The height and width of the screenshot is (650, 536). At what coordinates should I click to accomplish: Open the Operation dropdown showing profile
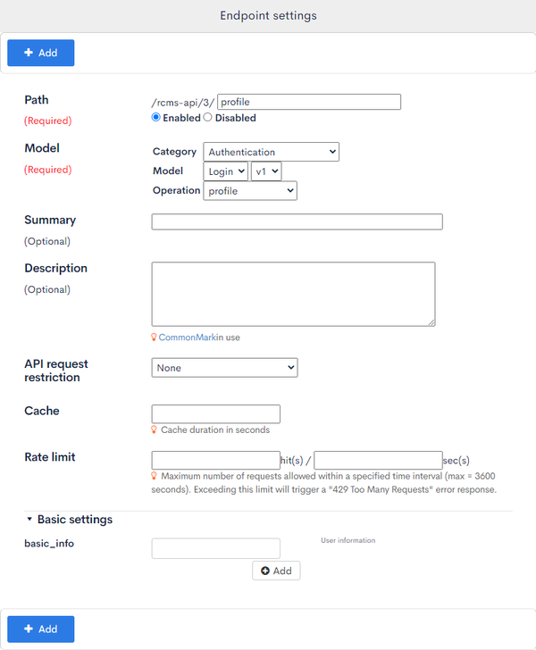(x=250, y=191)
